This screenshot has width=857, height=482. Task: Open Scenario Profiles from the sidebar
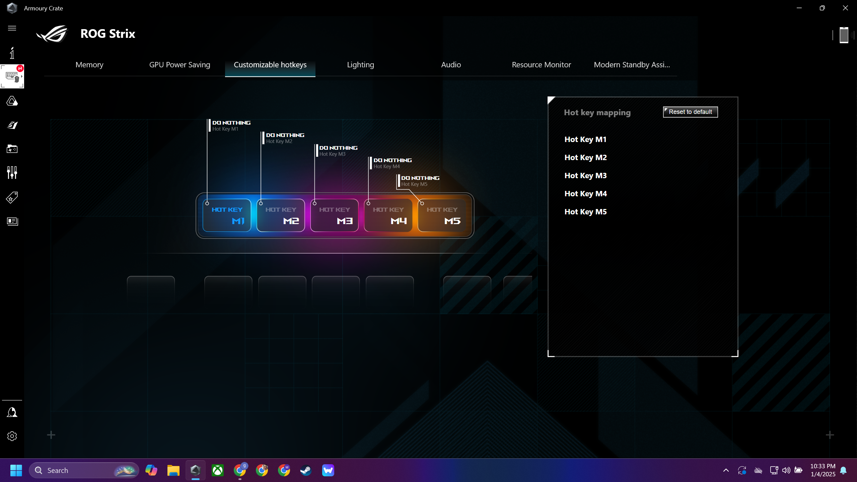click(x=12, y=125)
